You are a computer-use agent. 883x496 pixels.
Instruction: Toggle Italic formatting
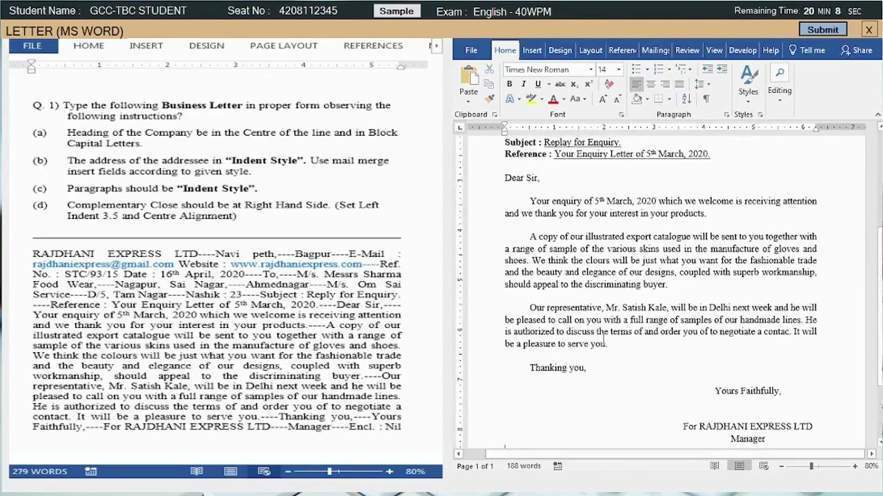coord(524,84)
